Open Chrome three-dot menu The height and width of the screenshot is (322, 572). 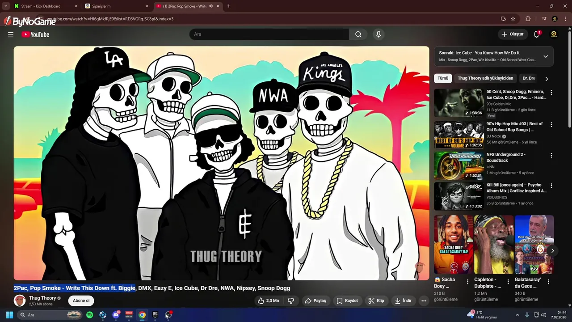pyautogui.click(x=565, y=19)
